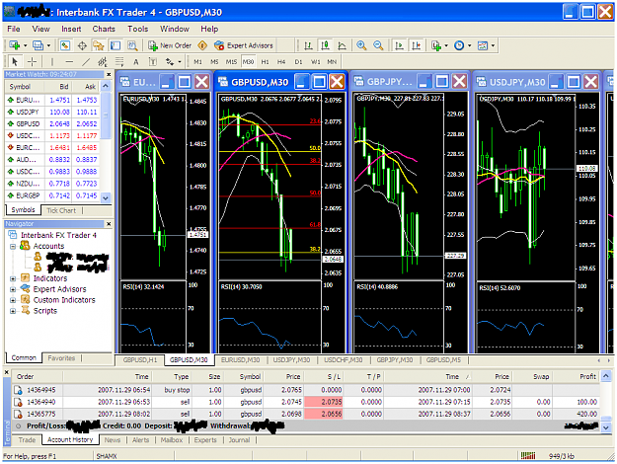Click Terminal scrollbar up arrow

(606, 376)
